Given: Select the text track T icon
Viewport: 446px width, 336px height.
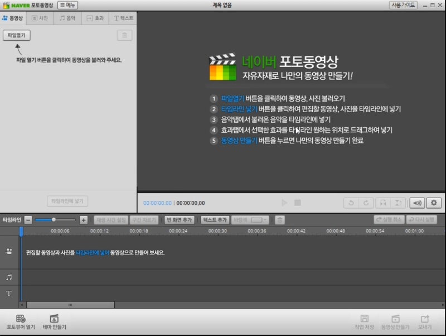Looking at the screenshot, I should (x=9, y=293).
